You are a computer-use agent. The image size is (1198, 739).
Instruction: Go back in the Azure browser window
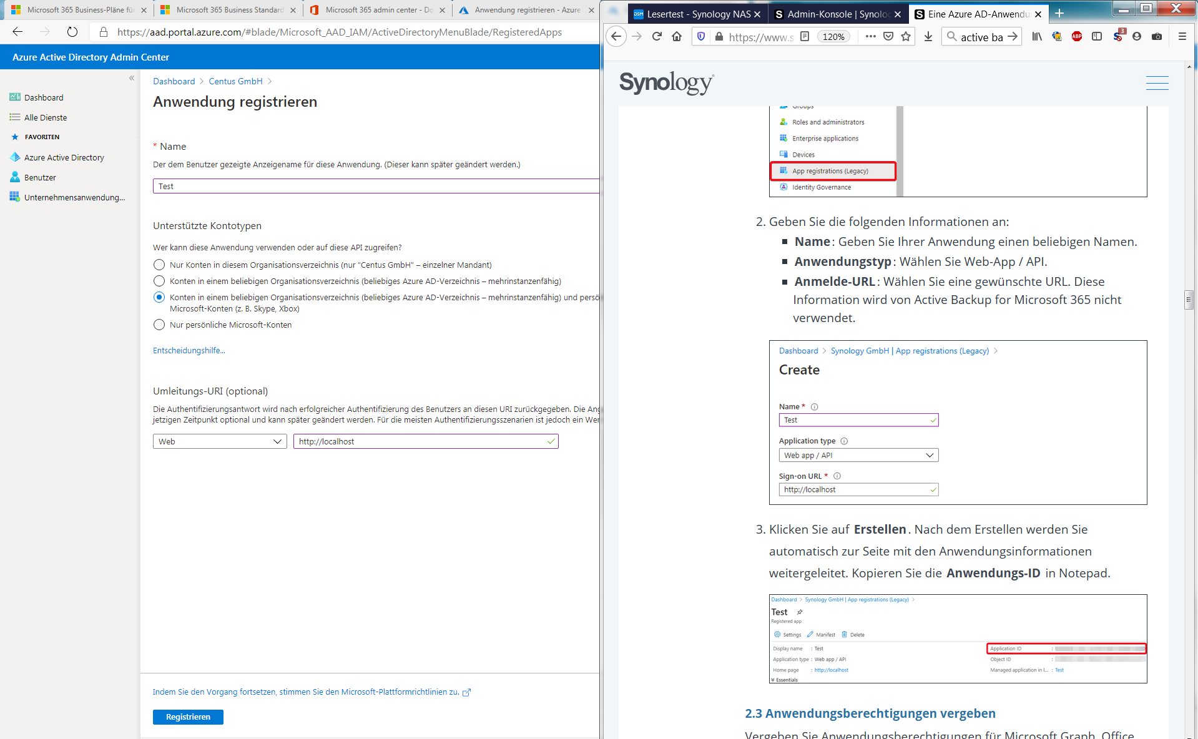[17, 32]
